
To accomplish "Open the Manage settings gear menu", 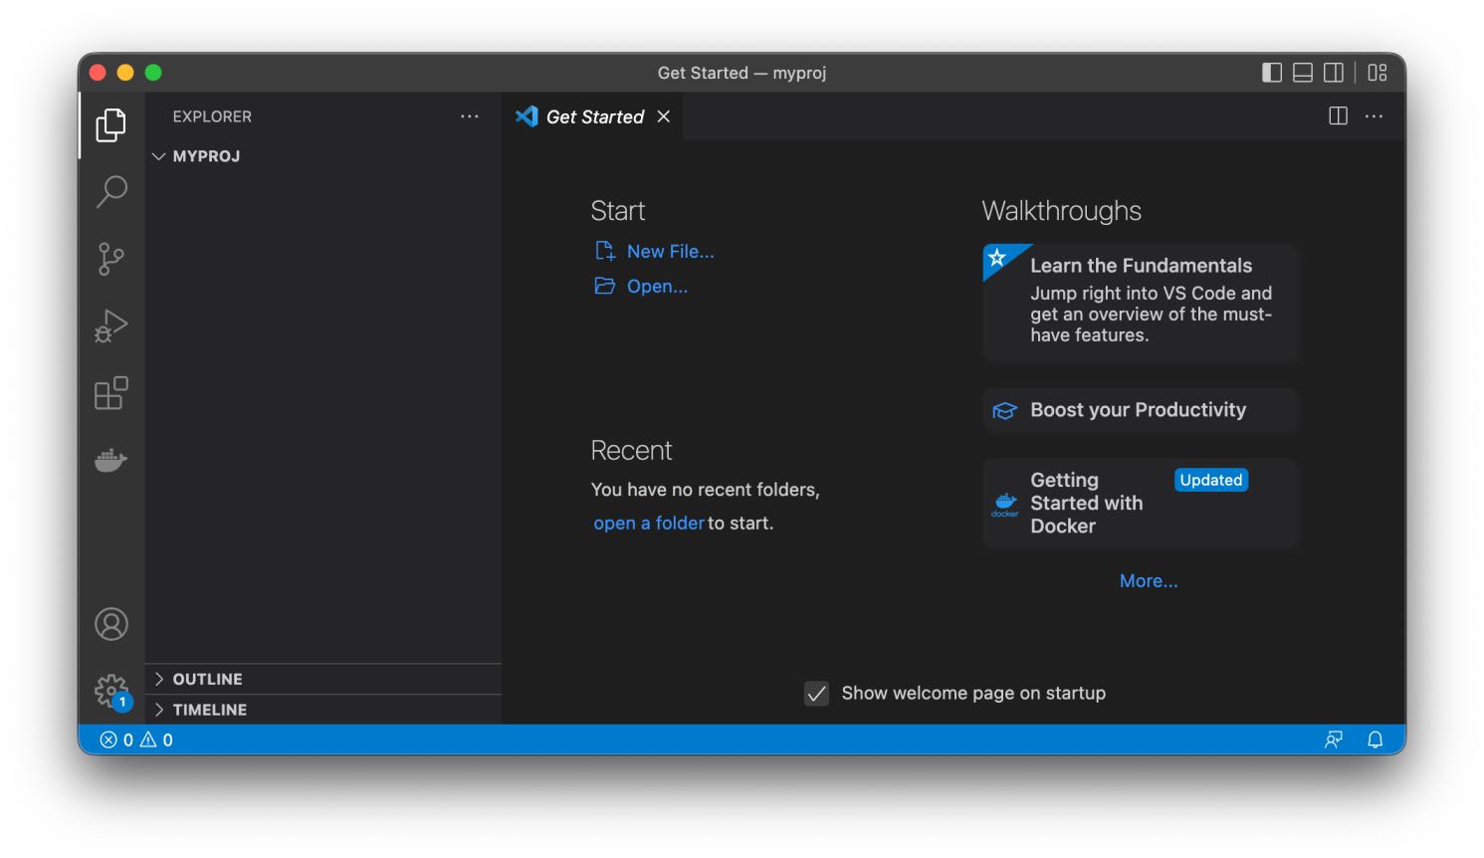I will (x=111, y=690).
